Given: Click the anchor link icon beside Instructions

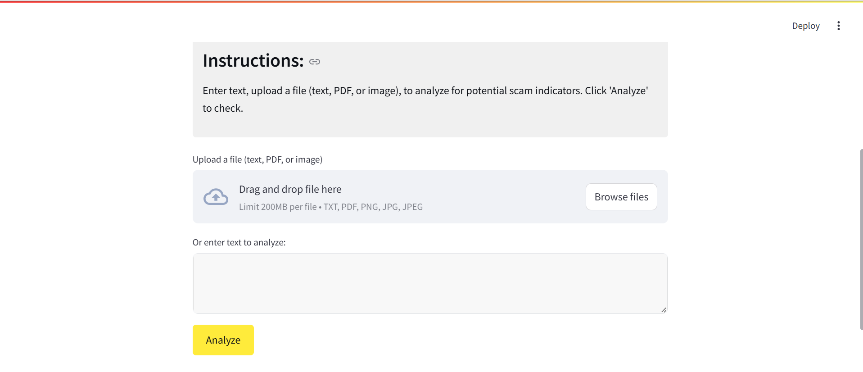Looking at the screenshot, I should (x=315, y=62).
